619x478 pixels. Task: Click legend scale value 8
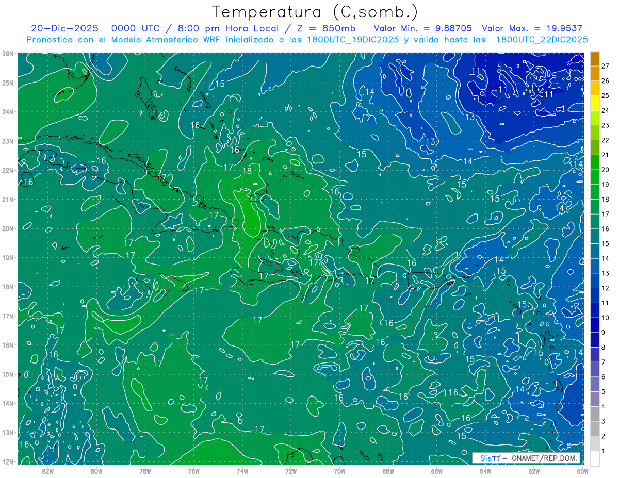pyautogui.click(x=604, y=348)
